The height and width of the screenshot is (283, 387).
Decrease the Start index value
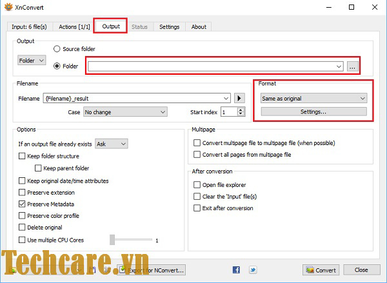coord(241,113)
